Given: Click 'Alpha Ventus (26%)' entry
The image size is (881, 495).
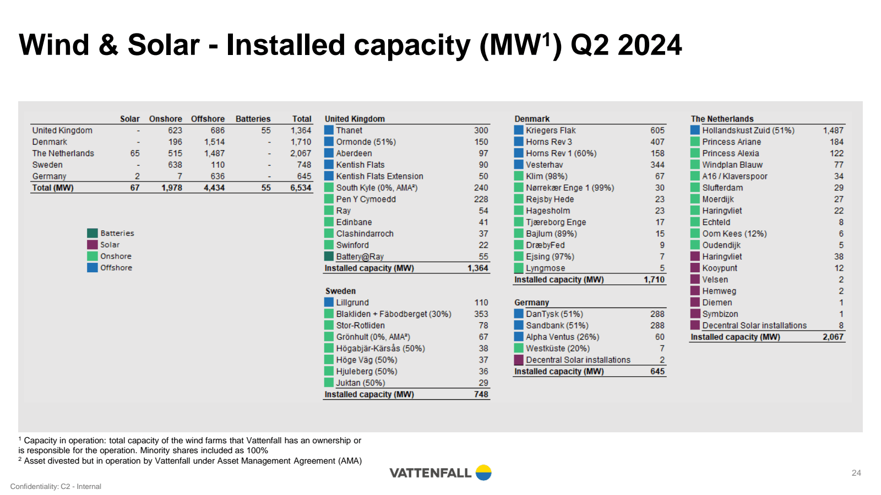Looking at the screenshot, I should [563, 337].
